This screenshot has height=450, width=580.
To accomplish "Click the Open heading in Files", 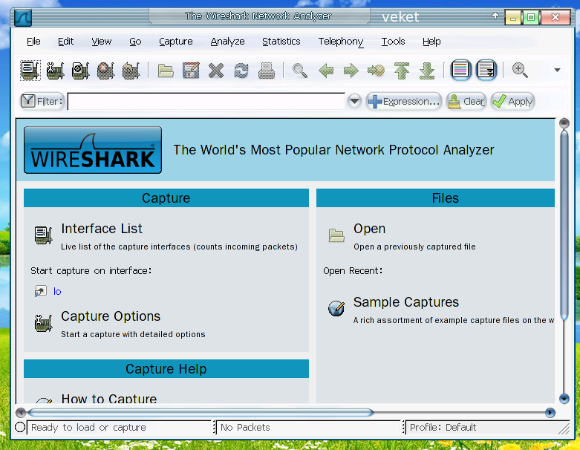I will 369,229.
